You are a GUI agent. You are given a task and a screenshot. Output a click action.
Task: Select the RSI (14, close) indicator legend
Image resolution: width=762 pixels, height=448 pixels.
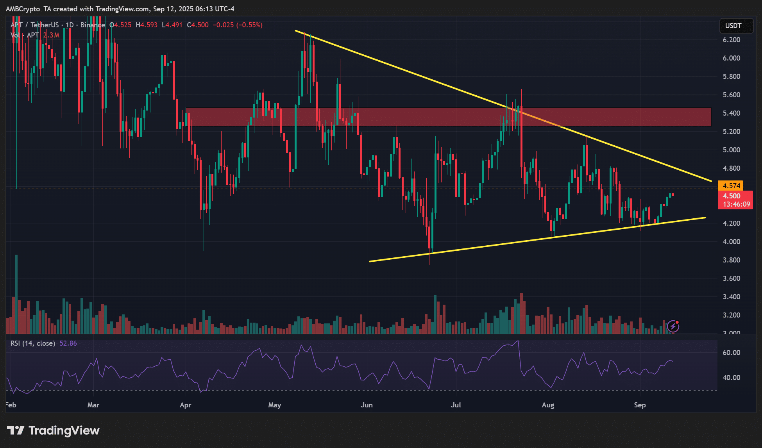tap(33, 343)
